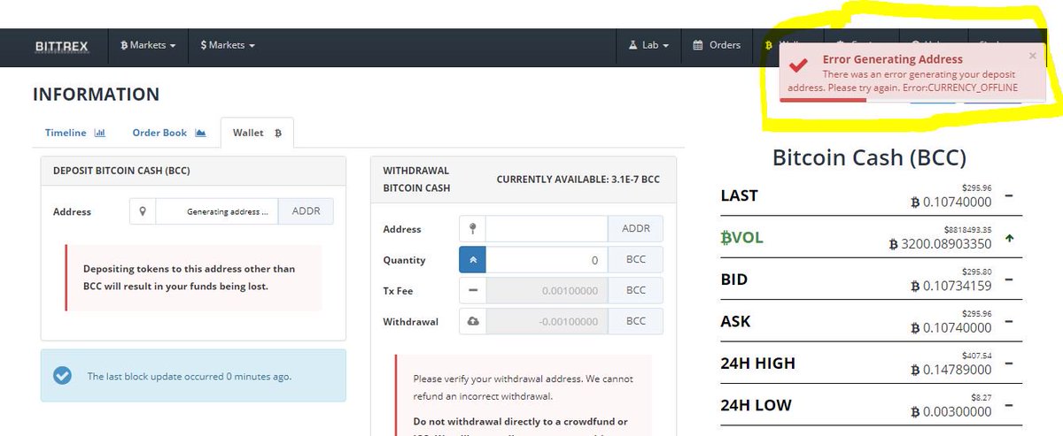This screenshot has height=436, width=1063.
Task: Click the dash indicator in ASK row
Action: point(1011,321)
